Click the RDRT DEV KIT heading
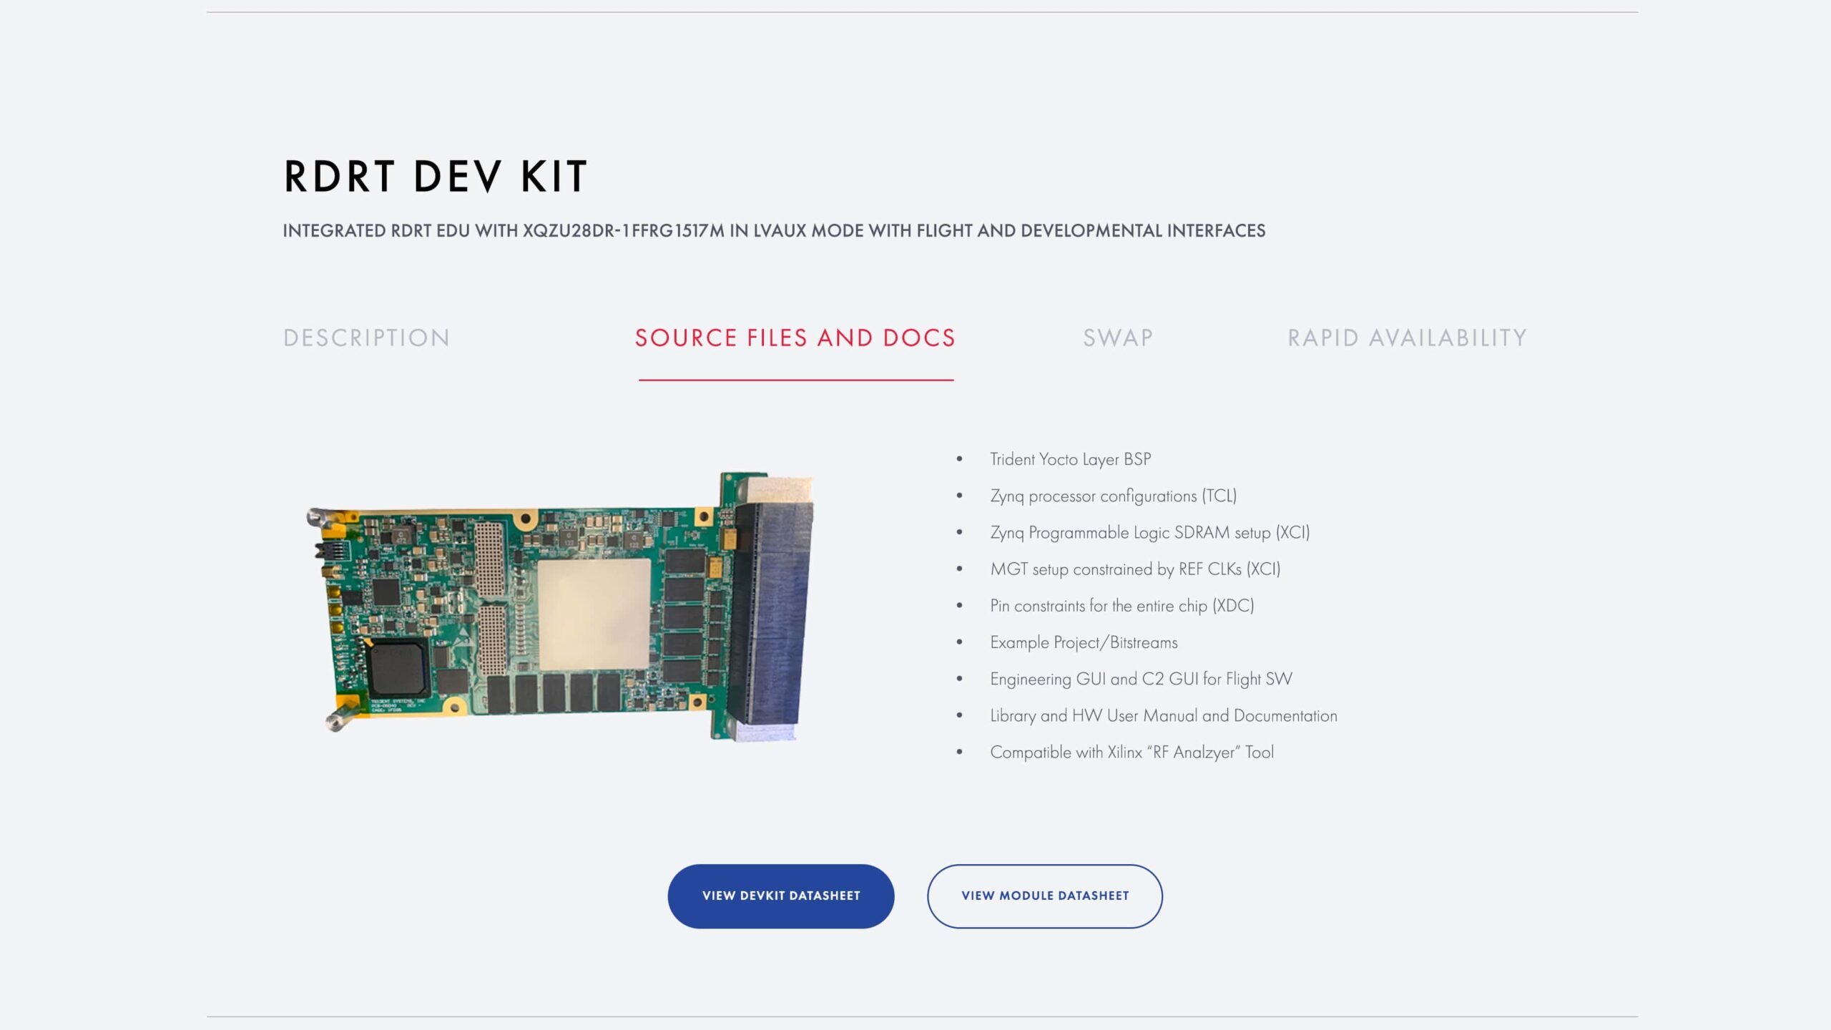This screenshot has height=1030, width=1831. (436, 177)
